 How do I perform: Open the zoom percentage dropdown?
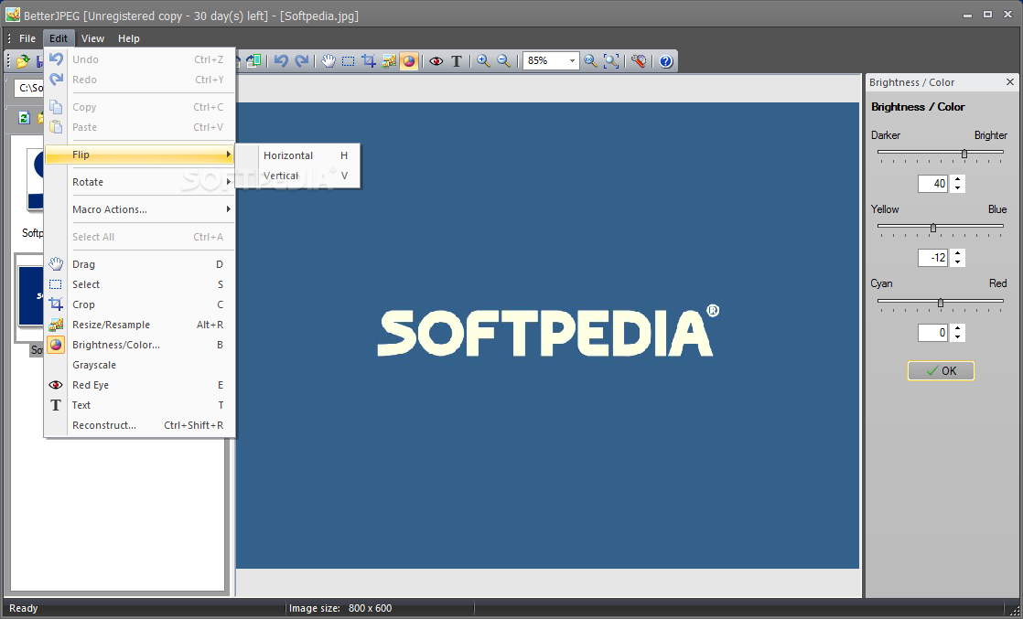572,60
